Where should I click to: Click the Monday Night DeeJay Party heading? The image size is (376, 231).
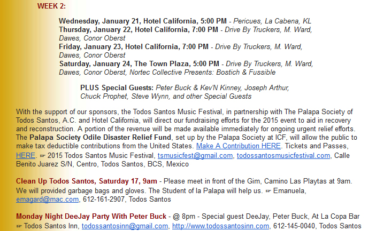(91, 216)
